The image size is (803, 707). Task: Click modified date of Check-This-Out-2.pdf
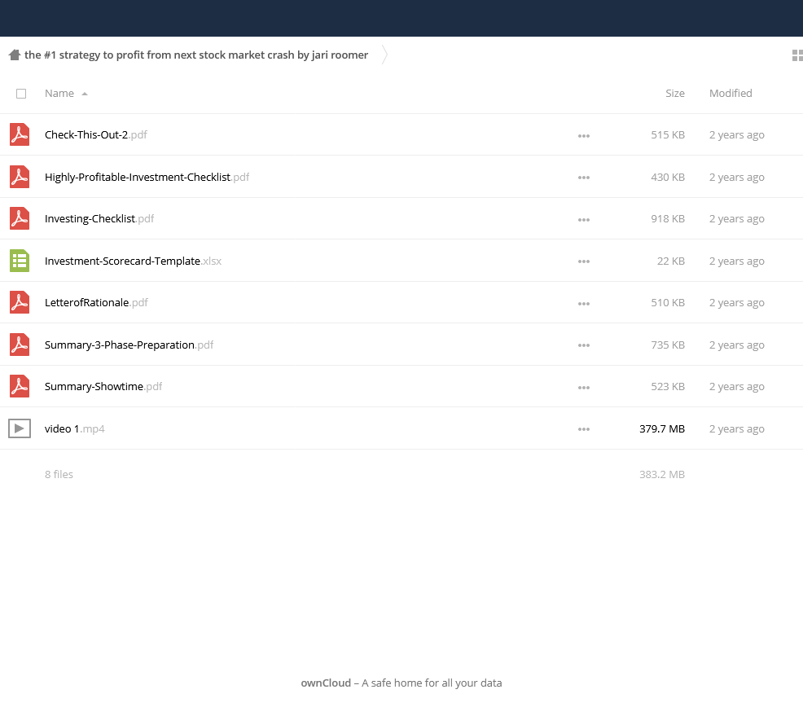[736, 134]
